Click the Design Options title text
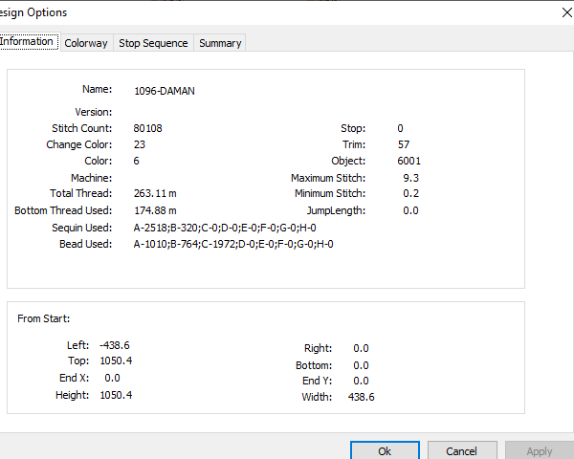 [33, 12]
